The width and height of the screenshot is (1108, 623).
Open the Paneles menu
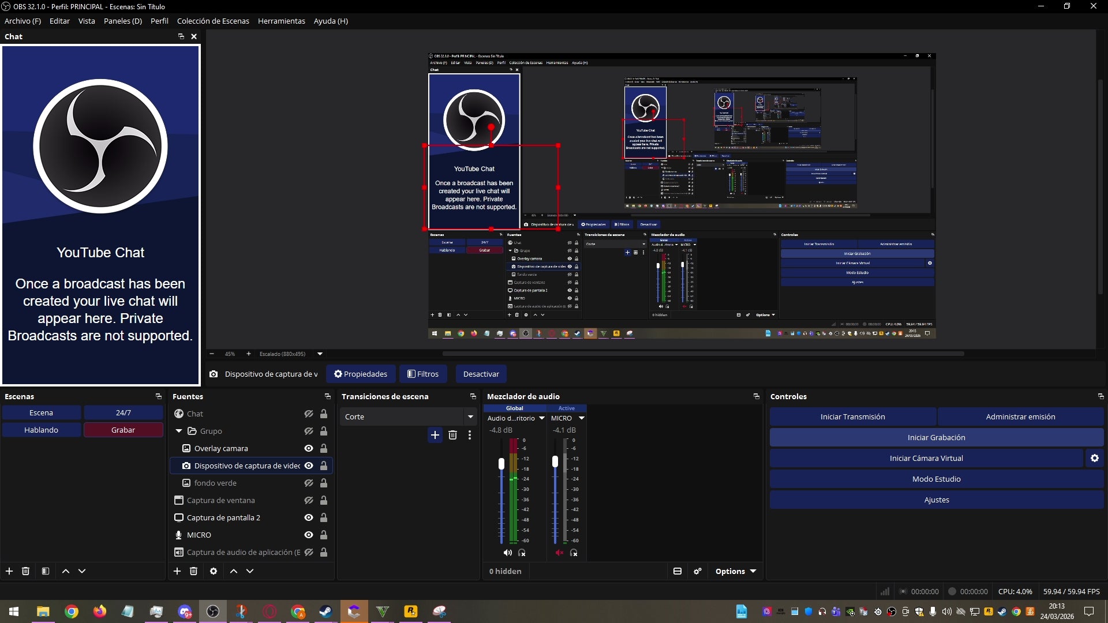coord(122,21)
